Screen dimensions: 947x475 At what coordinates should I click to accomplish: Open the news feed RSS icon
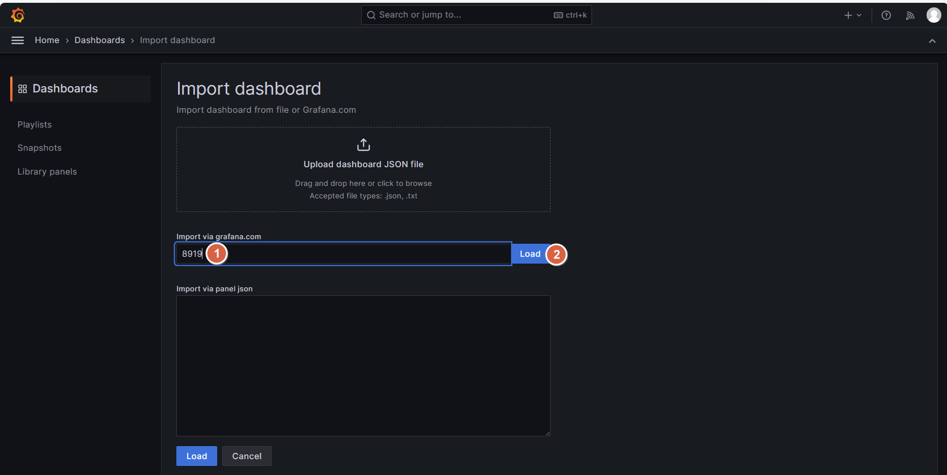910,15
